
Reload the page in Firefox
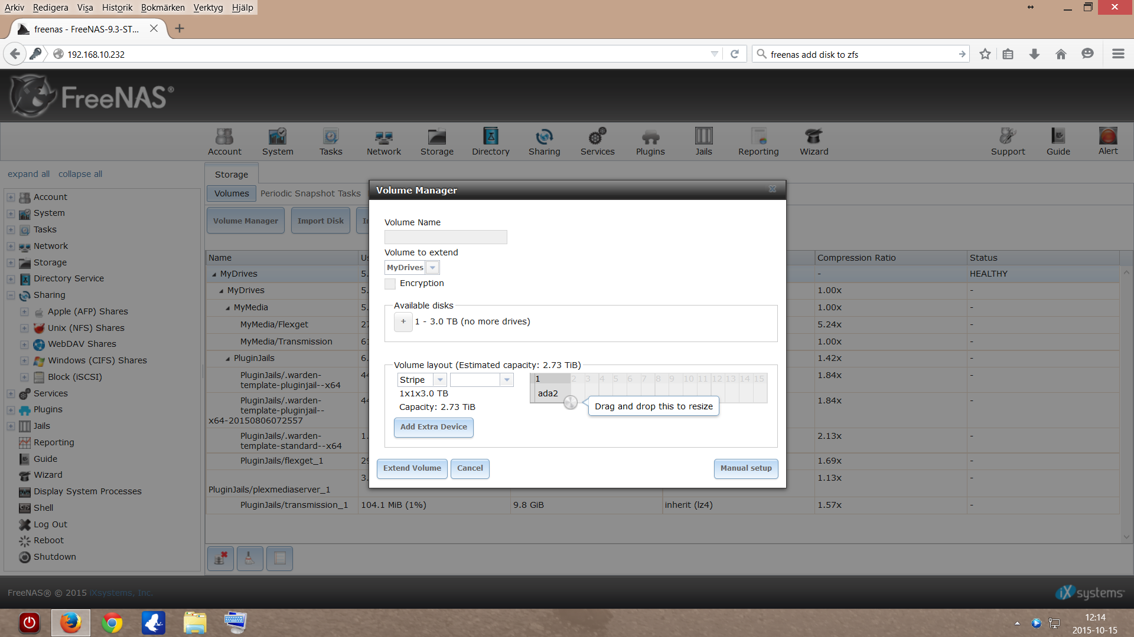(735, 54)
